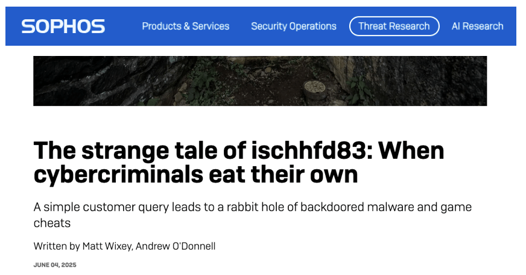Click "cybercriminals" in the headline
The width and height of the screenshot is (526, 275).
(118, 174)
